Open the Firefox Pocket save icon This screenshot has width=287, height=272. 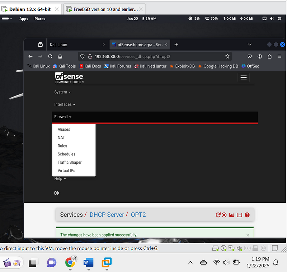tap(250, 56)
